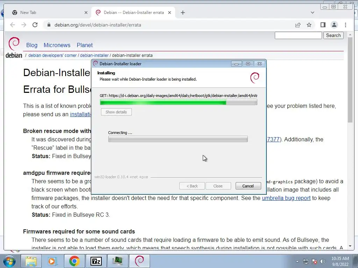
Task: Click Show details in loader dialog
Action: [116, 112]
